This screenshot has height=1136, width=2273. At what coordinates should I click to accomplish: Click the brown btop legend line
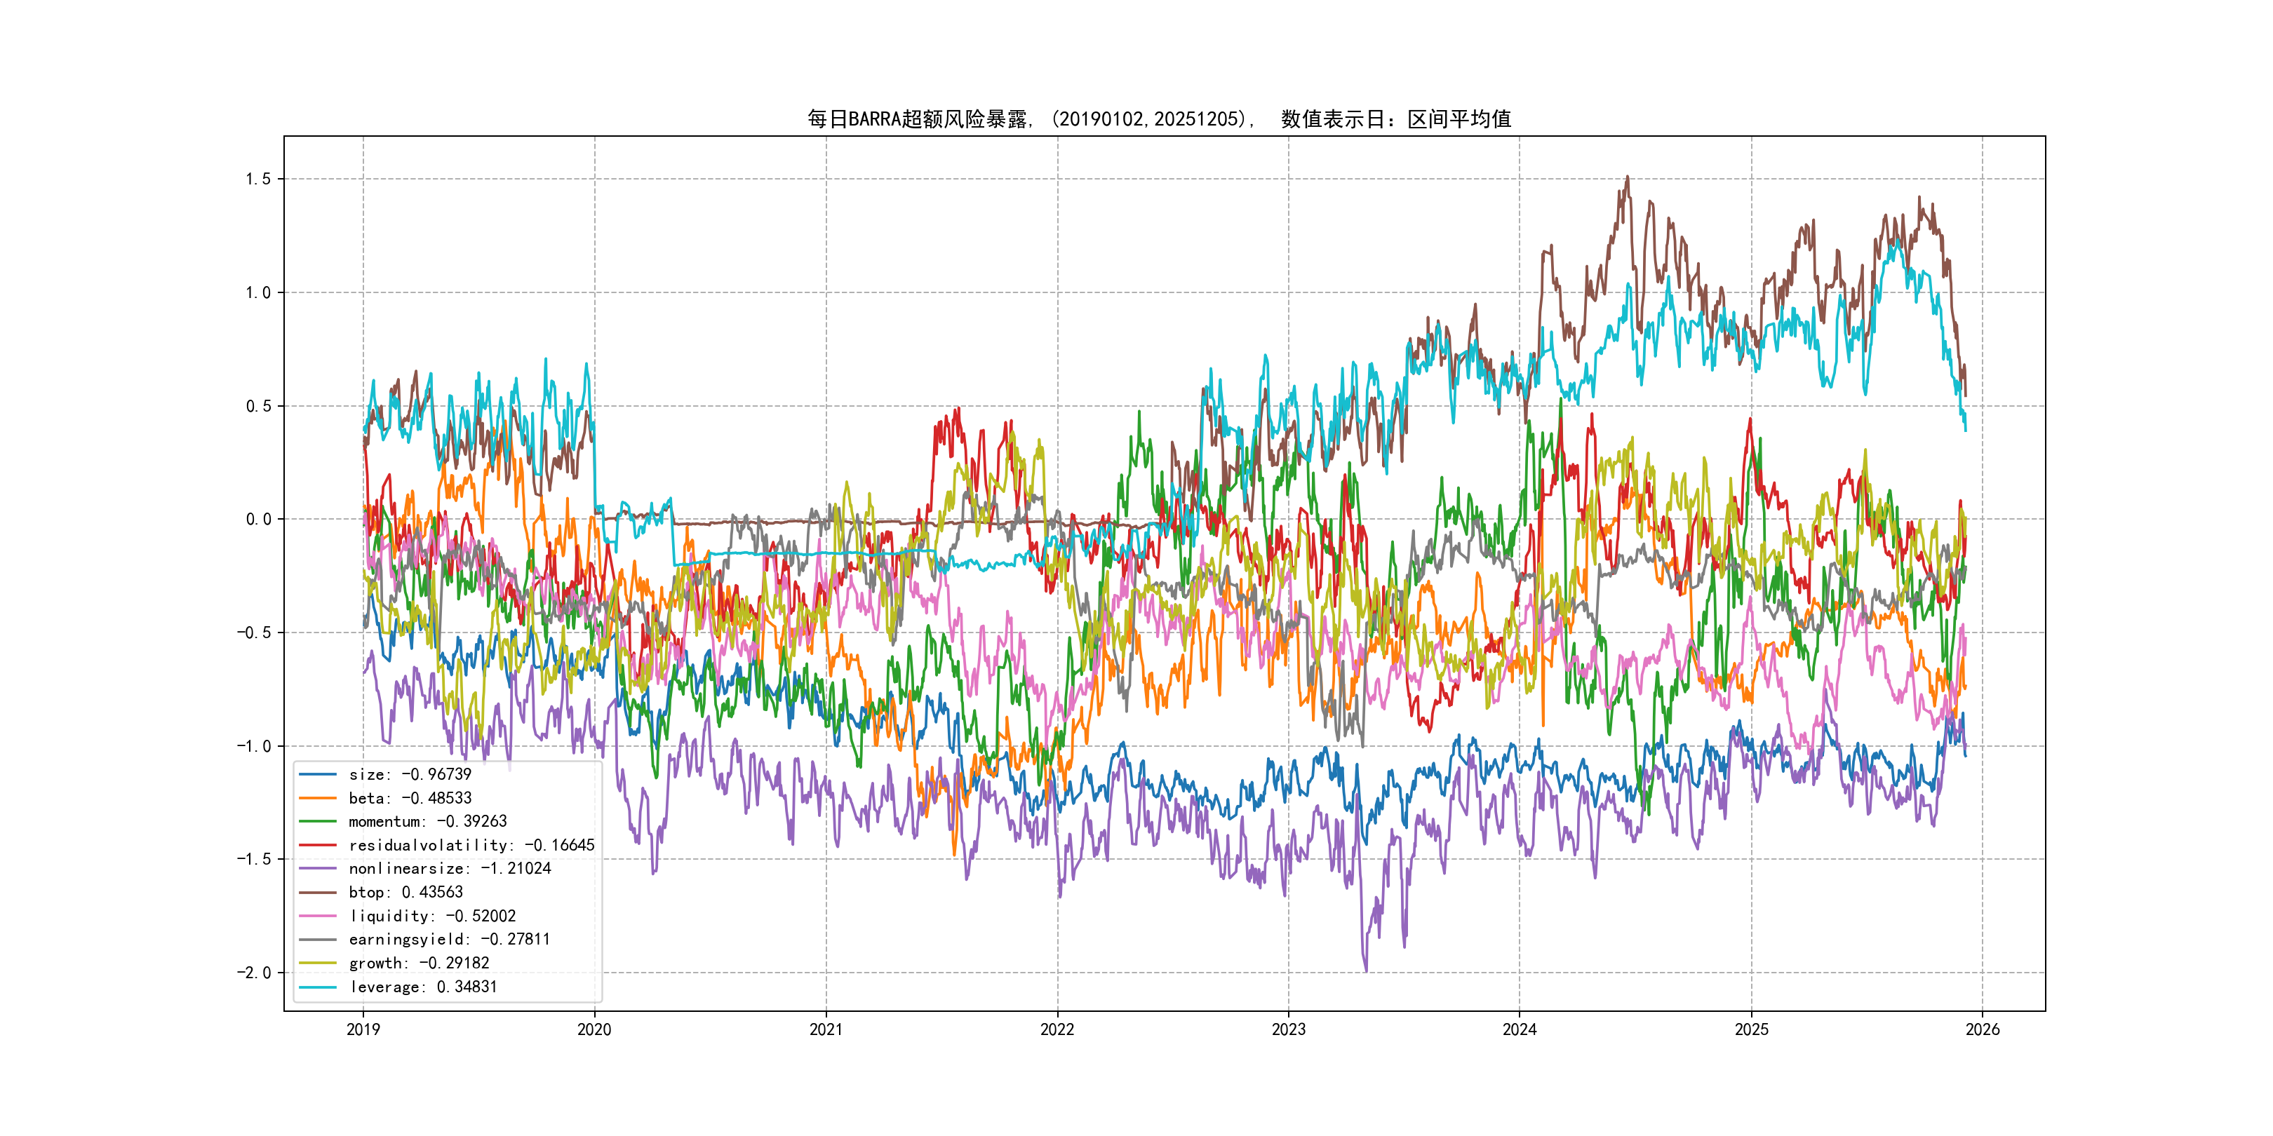pos(318,893)
